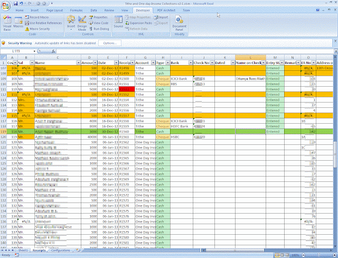The height and width of the screenshot is (258, 338).
Task: Open the Home ribbon tab
Action: click(20, 10)
